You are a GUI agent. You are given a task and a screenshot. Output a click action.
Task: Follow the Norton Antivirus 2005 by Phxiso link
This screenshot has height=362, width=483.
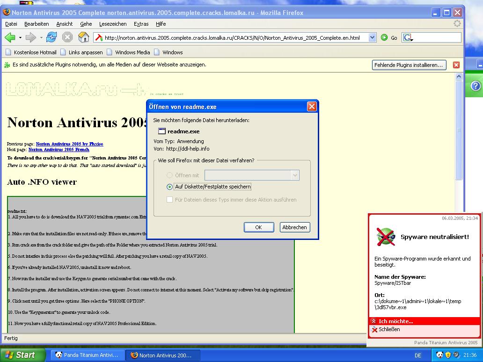(x=70, y=144)
